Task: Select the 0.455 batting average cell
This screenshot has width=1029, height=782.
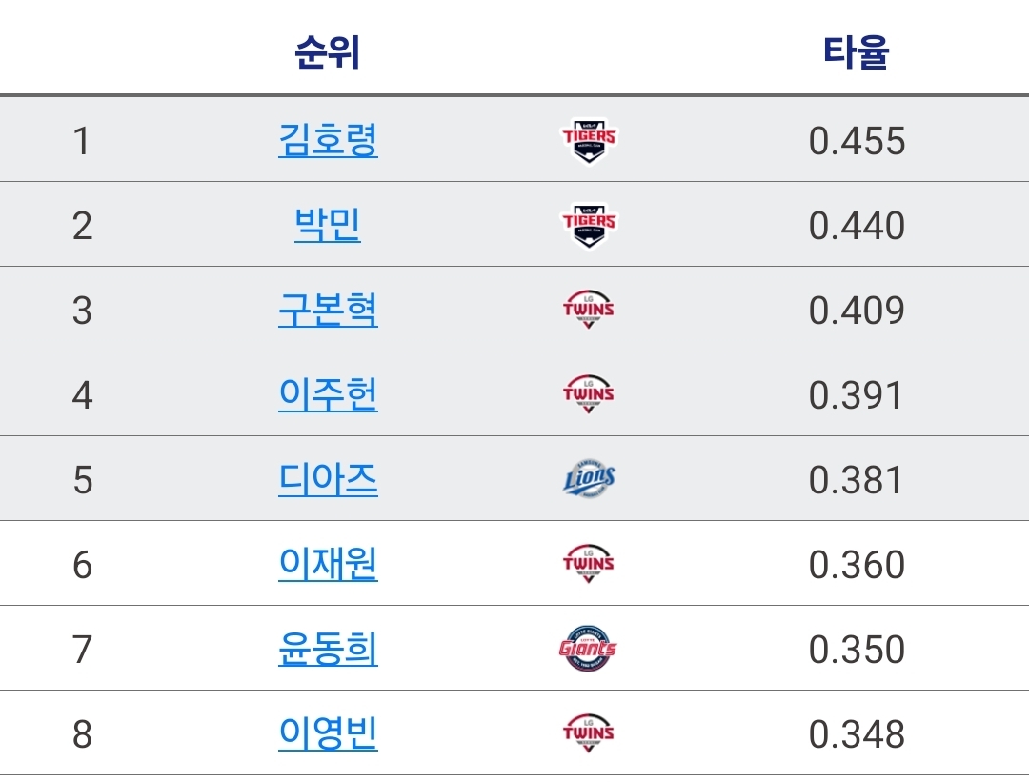Action: [x=857, y=140]
